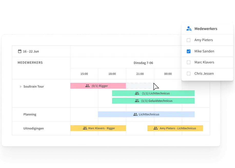Select the pink (0/1) Rigger shift
Viewport: 235px width, 168px height.
(x=98, y=86)
